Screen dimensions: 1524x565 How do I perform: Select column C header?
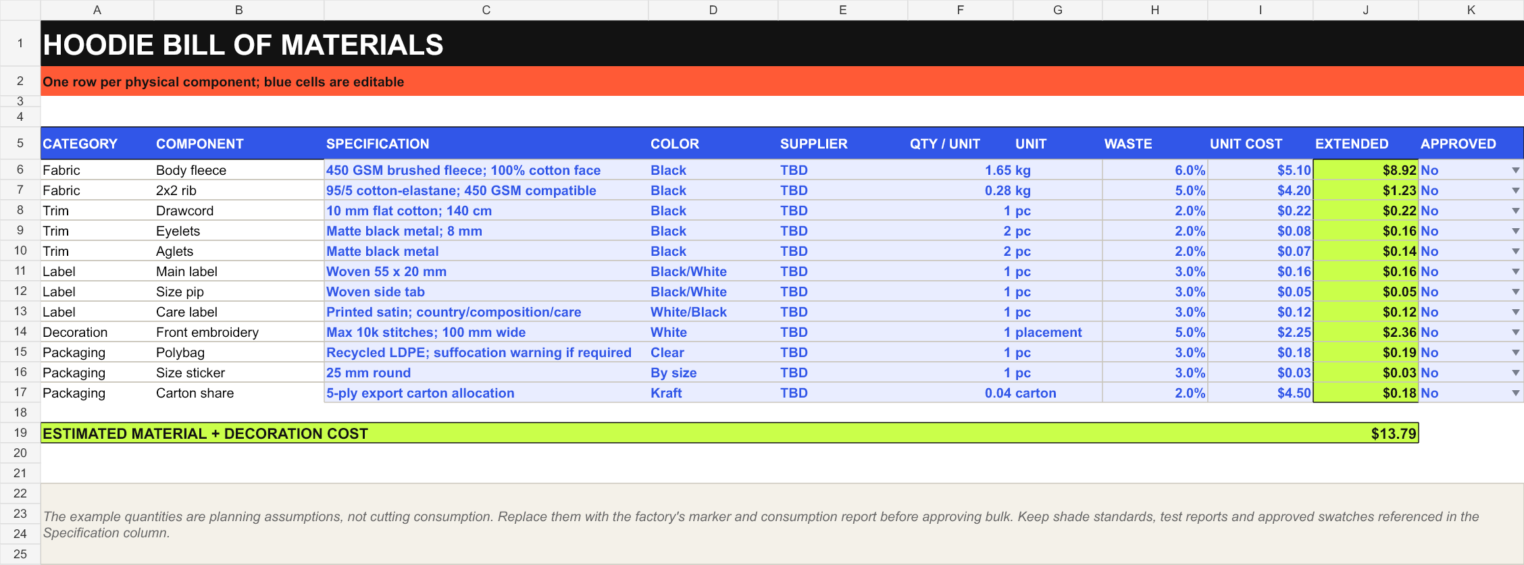(486, 10)
